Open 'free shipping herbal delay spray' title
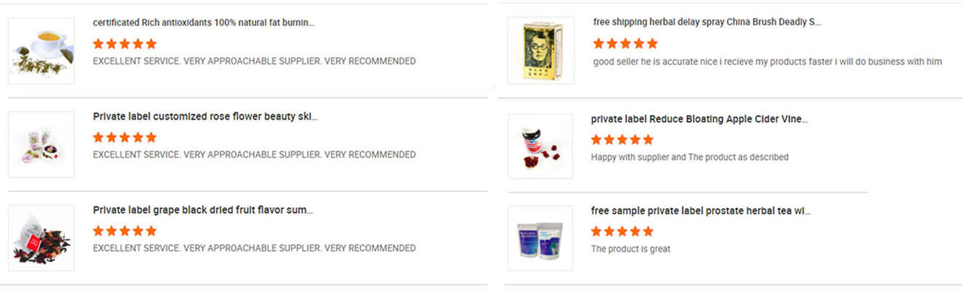Screen dimensions: 964x292 coord(707,22)
